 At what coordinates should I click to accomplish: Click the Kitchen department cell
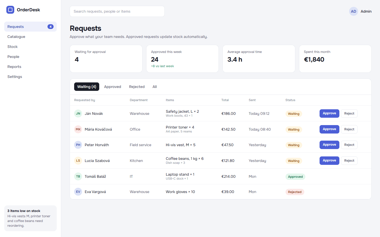click(136, 161)
